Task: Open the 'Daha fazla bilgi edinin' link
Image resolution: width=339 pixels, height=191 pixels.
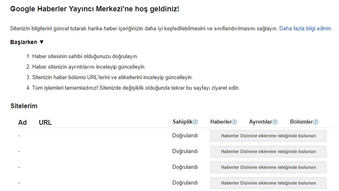Action: pyautogui.click(x=305, y=29)
